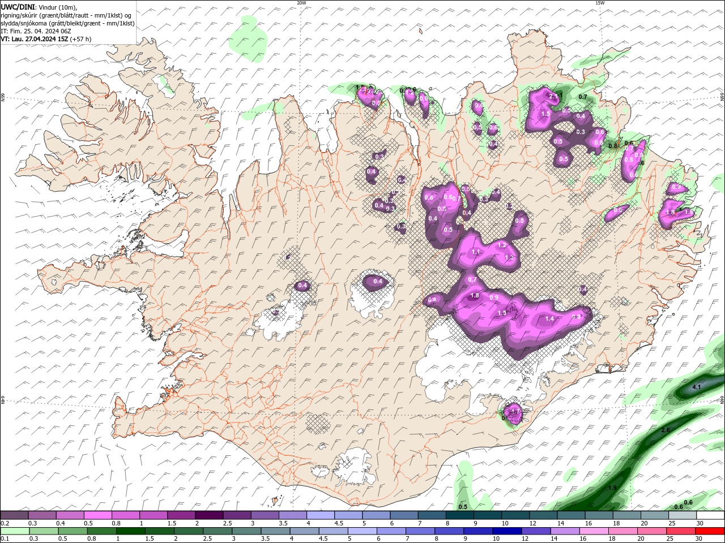Screen dimensions: 725x543
Task: Click the 20W longitude label
Action: click(x=301, y=3)
